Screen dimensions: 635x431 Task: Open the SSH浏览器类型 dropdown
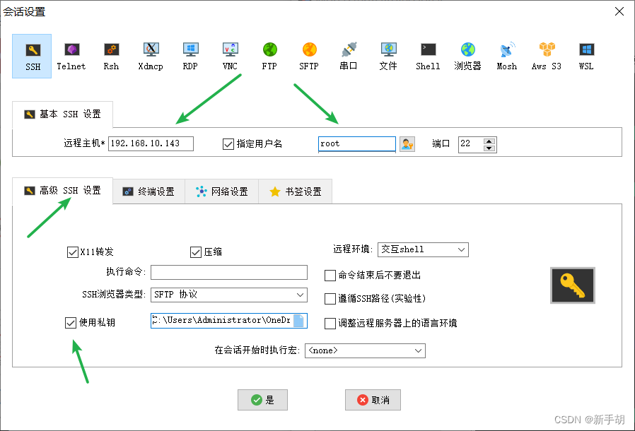[x=228, y=295]
